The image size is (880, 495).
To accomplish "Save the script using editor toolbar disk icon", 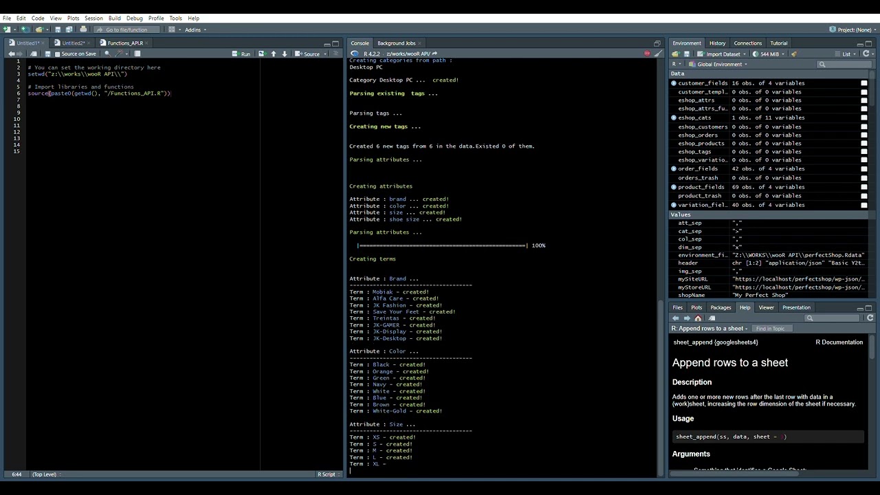I will pos(47,54).
